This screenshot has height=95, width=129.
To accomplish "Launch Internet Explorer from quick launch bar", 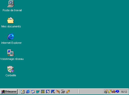I will [28, 92].
